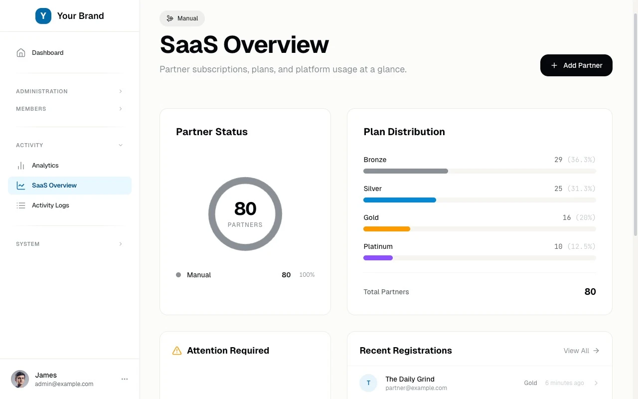Screen dimensions: 638x399
Task: Click the Analytics bar chart icon
Action: pos(21,166)
